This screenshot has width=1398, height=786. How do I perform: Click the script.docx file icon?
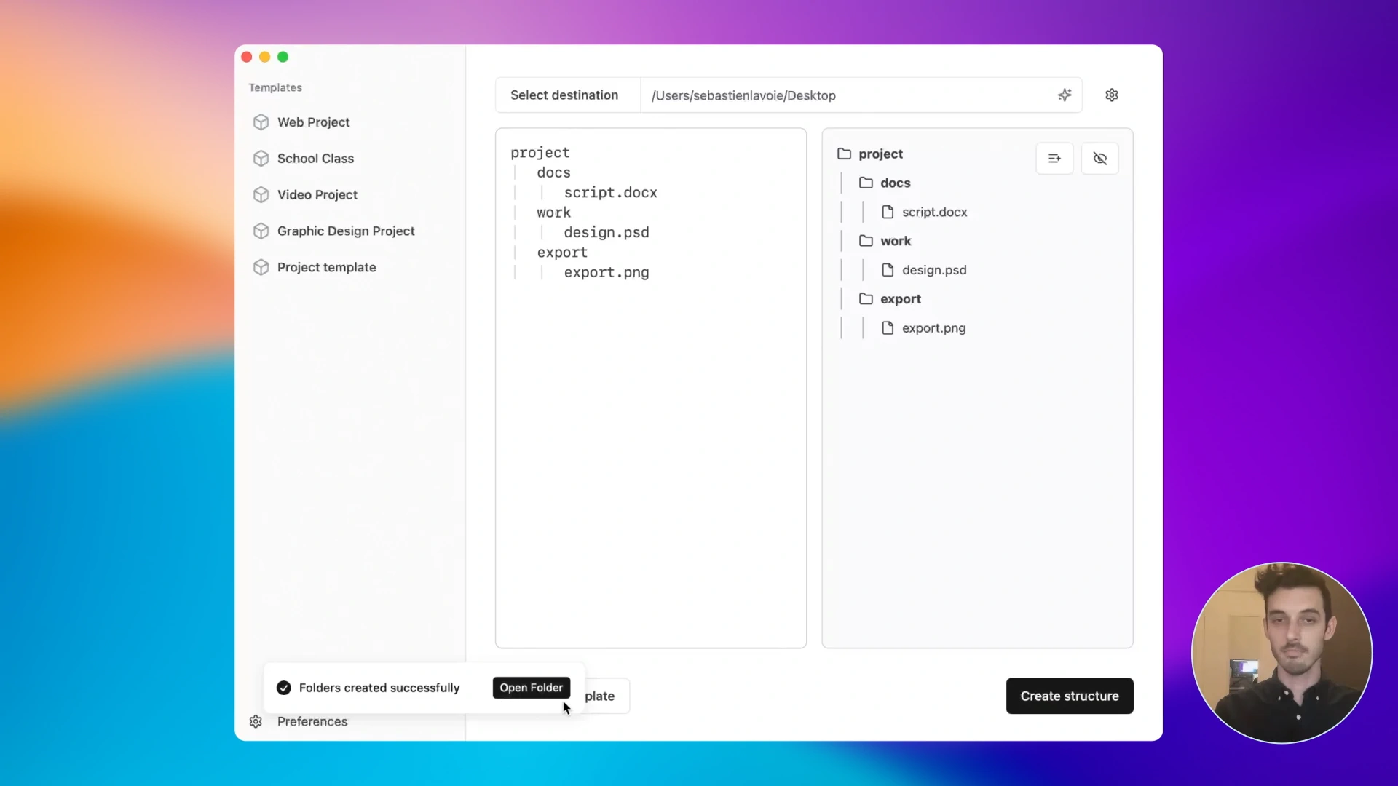click(888, 213)
